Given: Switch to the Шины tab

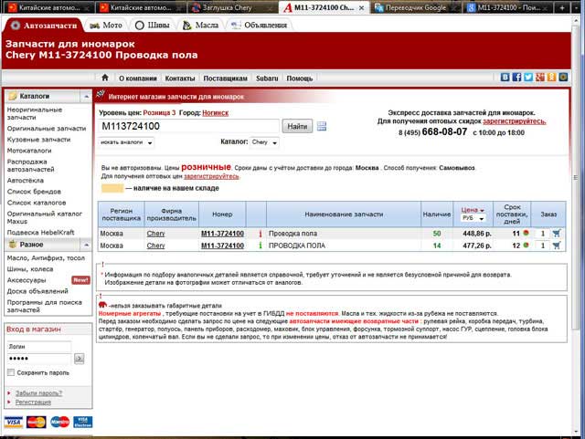Looking at the screenshot, I should (152, 26).
